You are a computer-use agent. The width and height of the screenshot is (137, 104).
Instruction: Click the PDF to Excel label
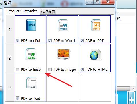coord(31,70)
